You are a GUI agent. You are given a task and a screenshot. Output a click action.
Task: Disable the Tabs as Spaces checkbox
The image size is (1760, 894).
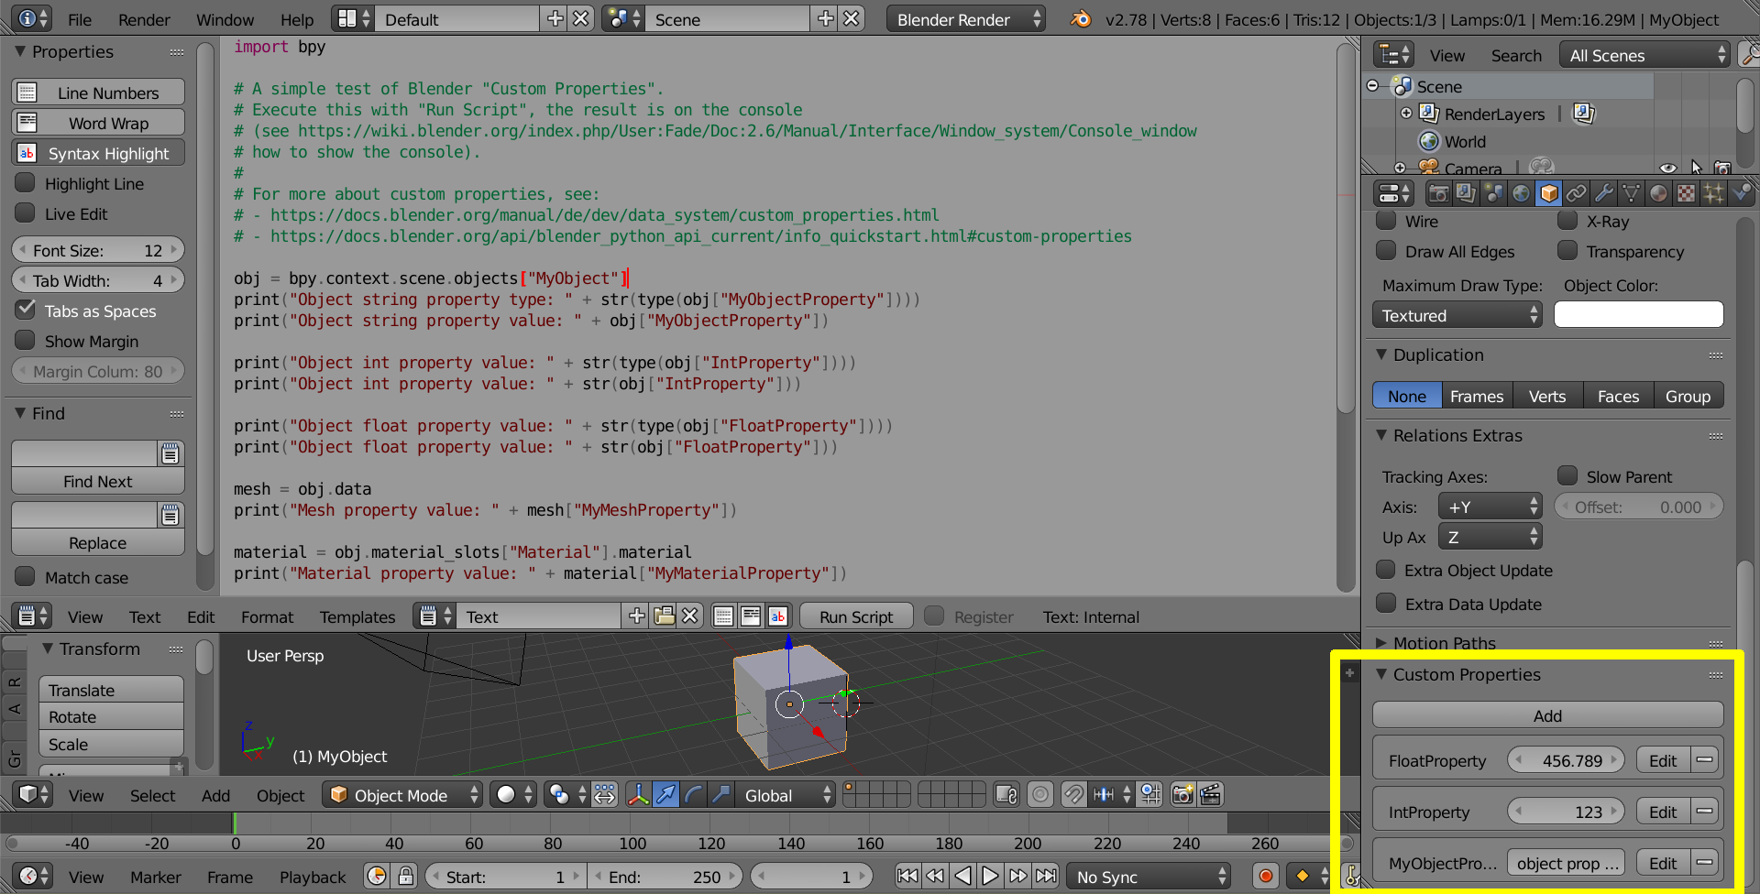pyautogui.click(x=26, y=311)
